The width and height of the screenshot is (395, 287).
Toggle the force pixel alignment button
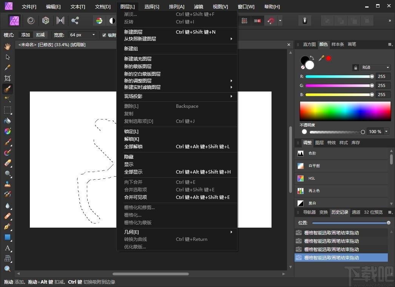point(257,21)
